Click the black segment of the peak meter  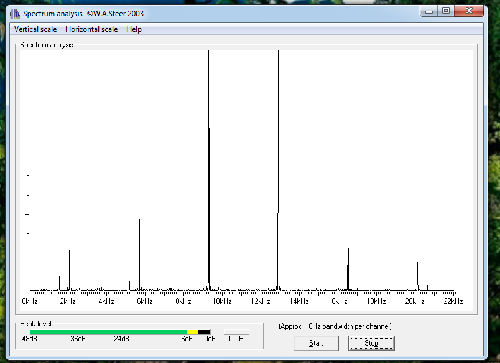(204, 332)
